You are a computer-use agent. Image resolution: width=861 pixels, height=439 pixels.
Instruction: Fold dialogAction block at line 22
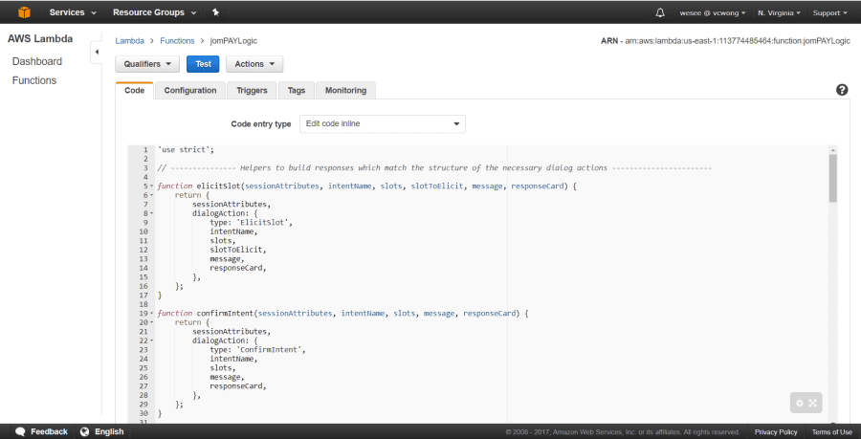(152, 340)
